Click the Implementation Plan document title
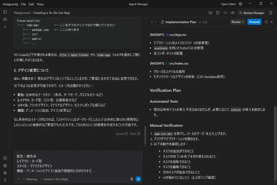 [181, 22]
